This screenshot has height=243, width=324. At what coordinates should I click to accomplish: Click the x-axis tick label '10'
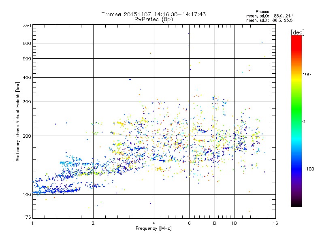click(234, 223)
